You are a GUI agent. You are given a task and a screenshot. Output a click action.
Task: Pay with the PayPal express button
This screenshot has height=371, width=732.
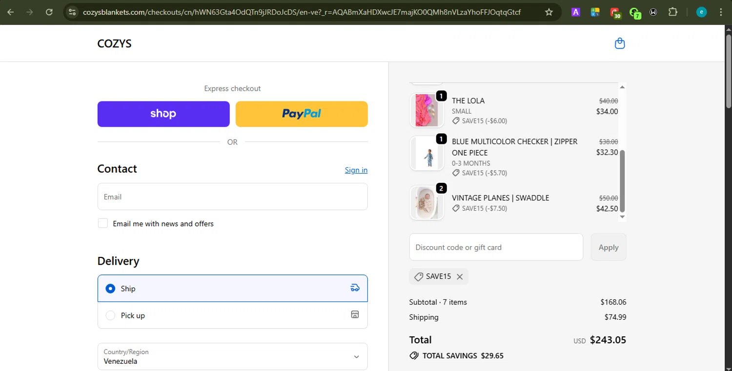click(302, 114)
